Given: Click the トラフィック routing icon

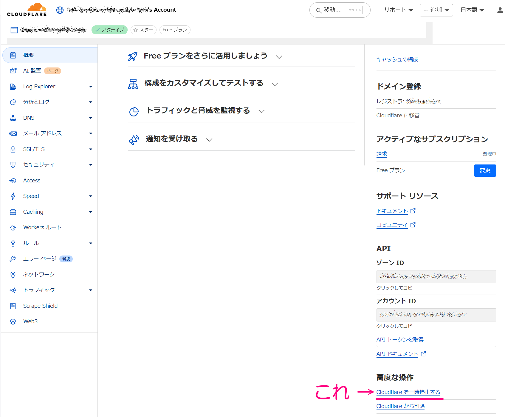Looking at the screenshot, I should click(13, 290).
